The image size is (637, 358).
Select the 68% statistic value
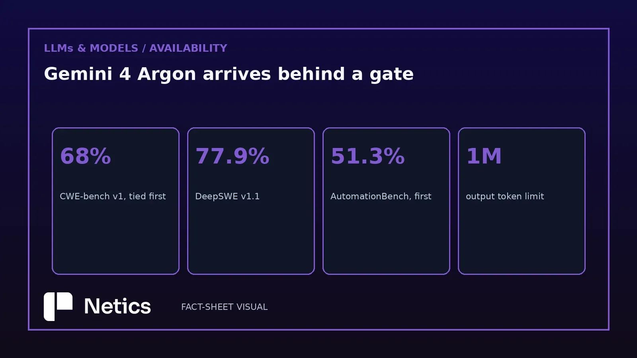[x=85, y=156]
